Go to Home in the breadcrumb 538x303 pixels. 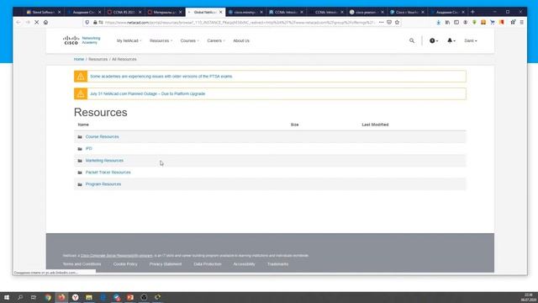click(79, 59)
